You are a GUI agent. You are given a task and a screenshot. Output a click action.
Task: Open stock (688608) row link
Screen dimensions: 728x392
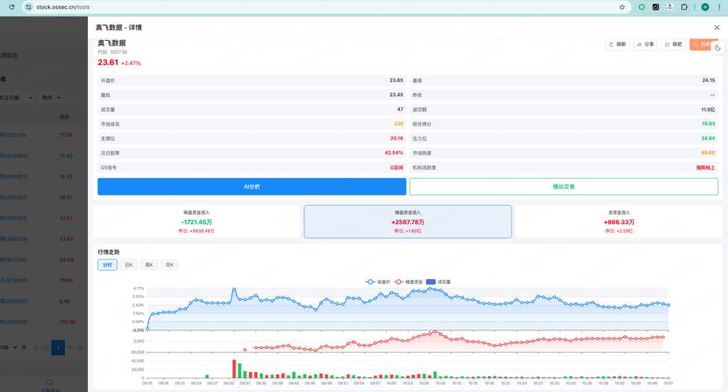point(13,322)
